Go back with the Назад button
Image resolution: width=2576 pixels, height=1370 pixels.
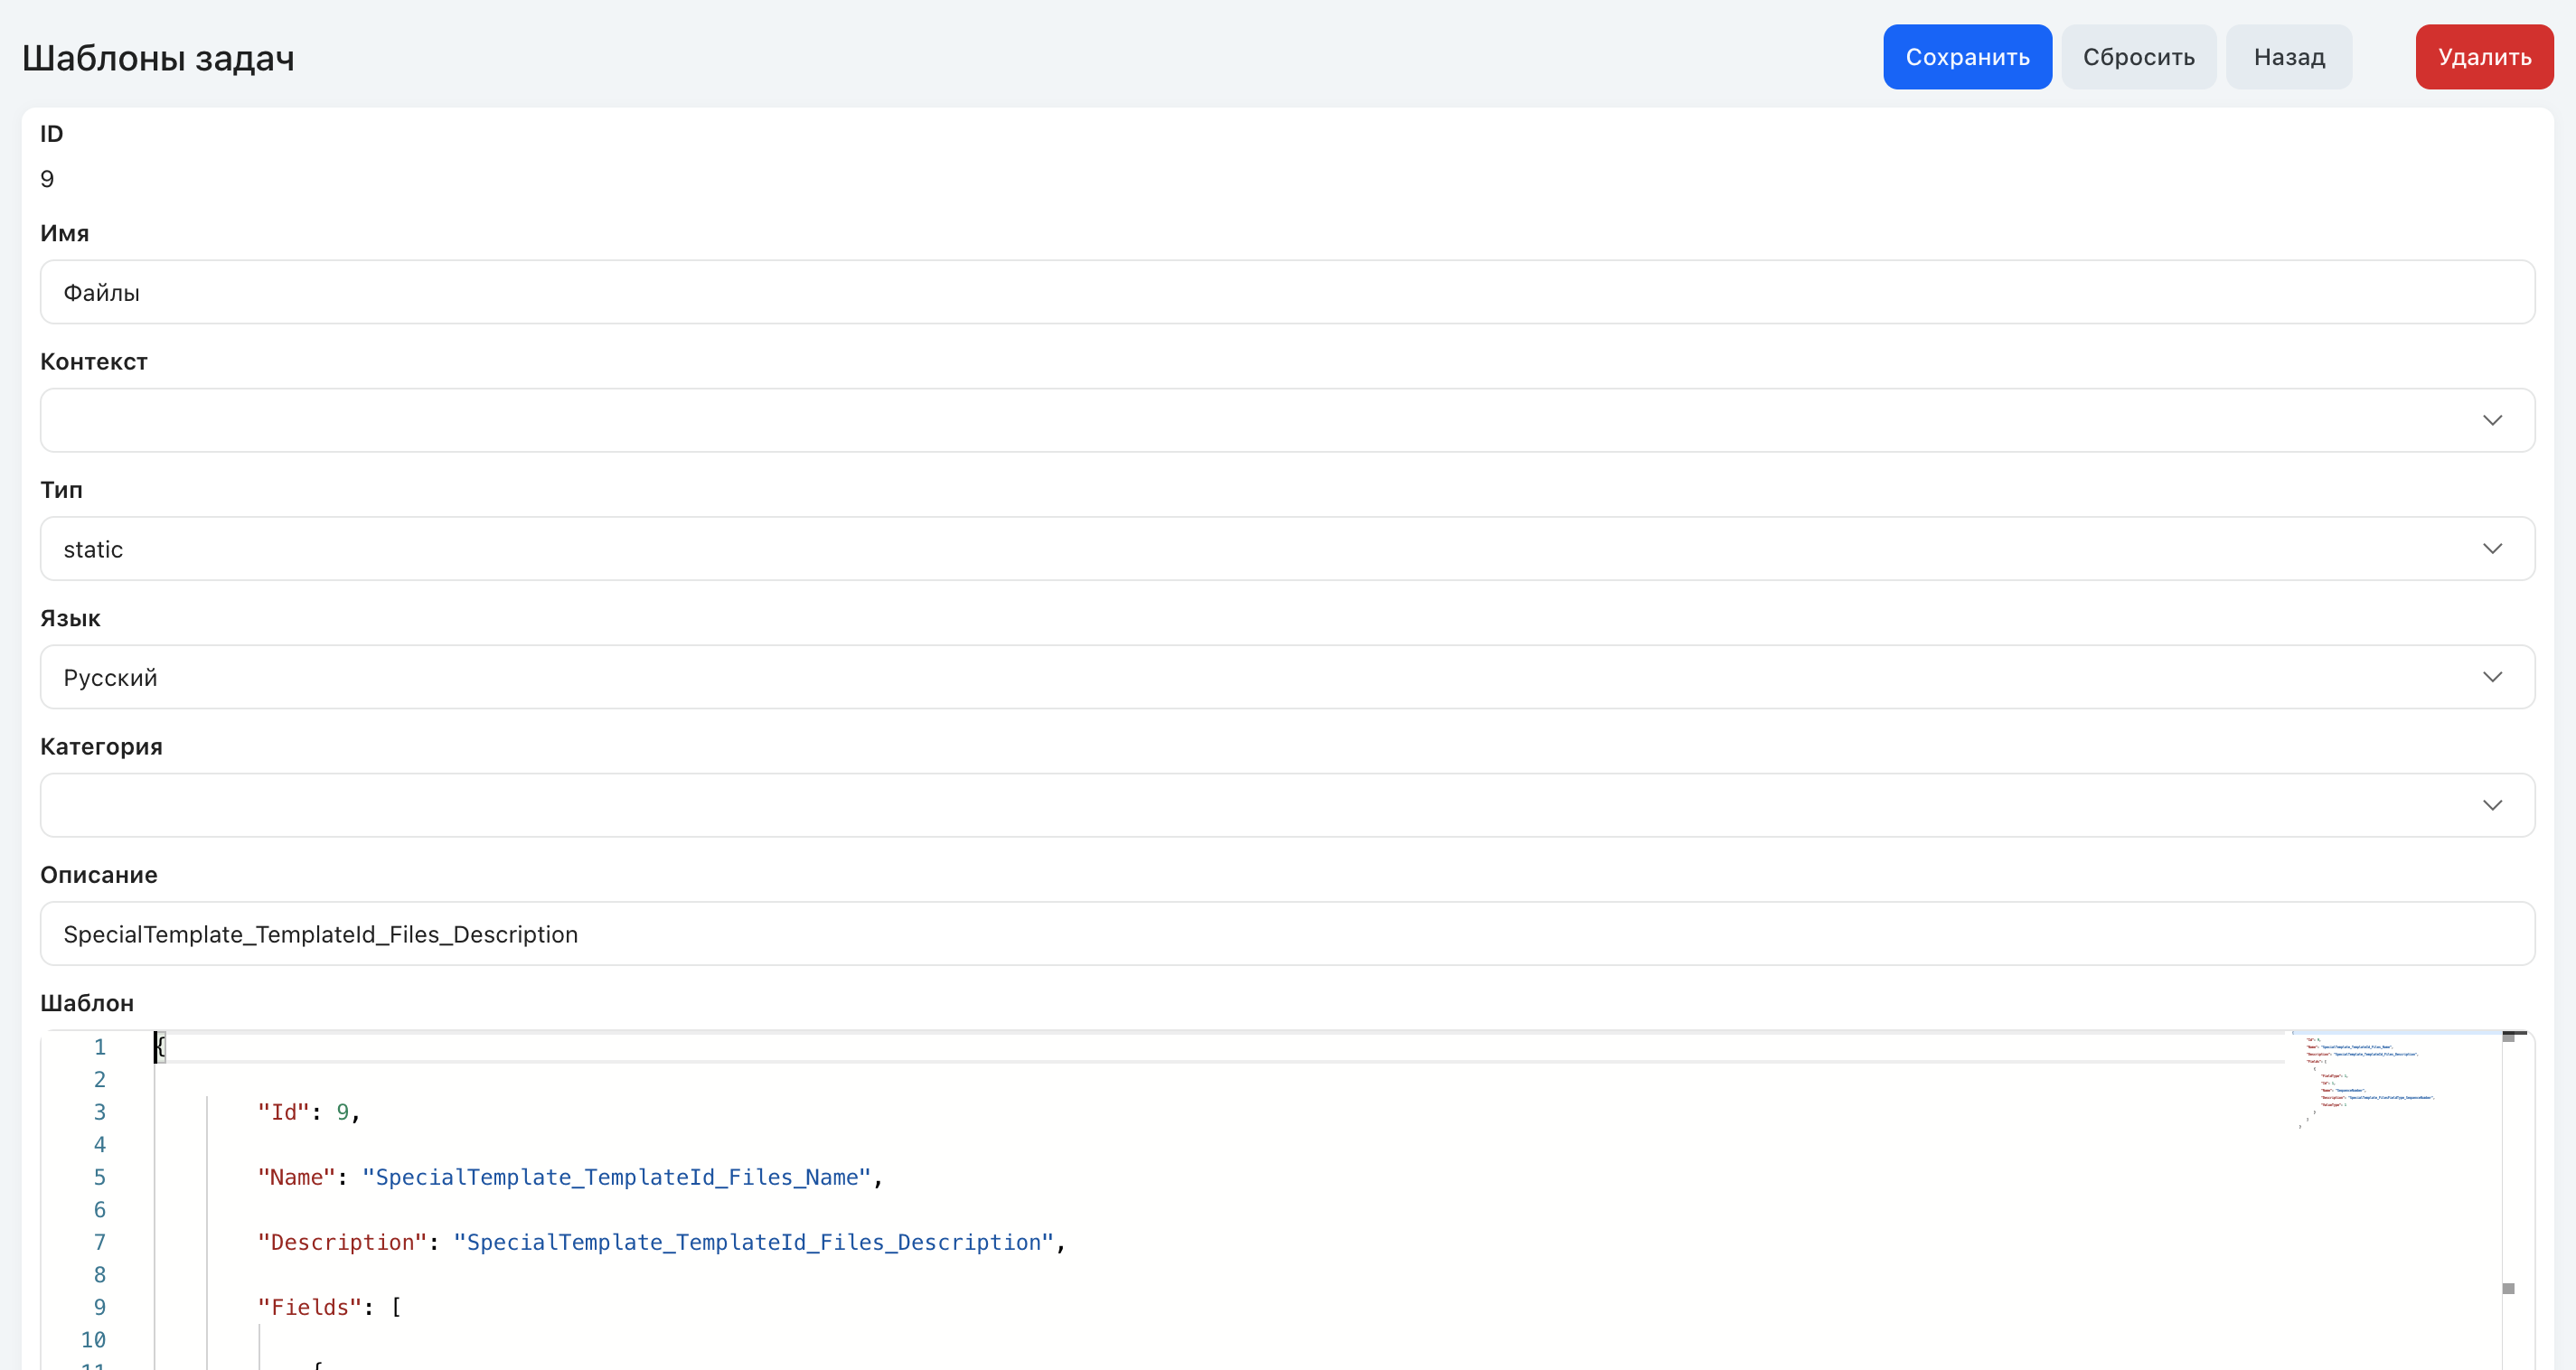[2288, 57]
